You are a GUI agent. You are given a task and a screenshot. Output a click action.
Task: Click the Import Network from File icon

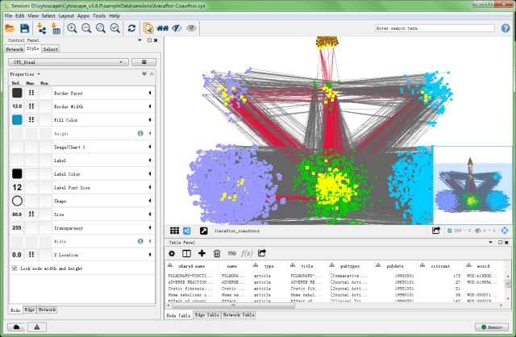(42, 28)
